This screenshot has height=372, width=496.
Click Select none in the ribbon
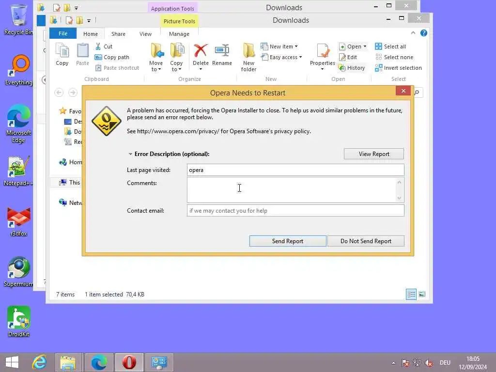click(x=394, y=57)
